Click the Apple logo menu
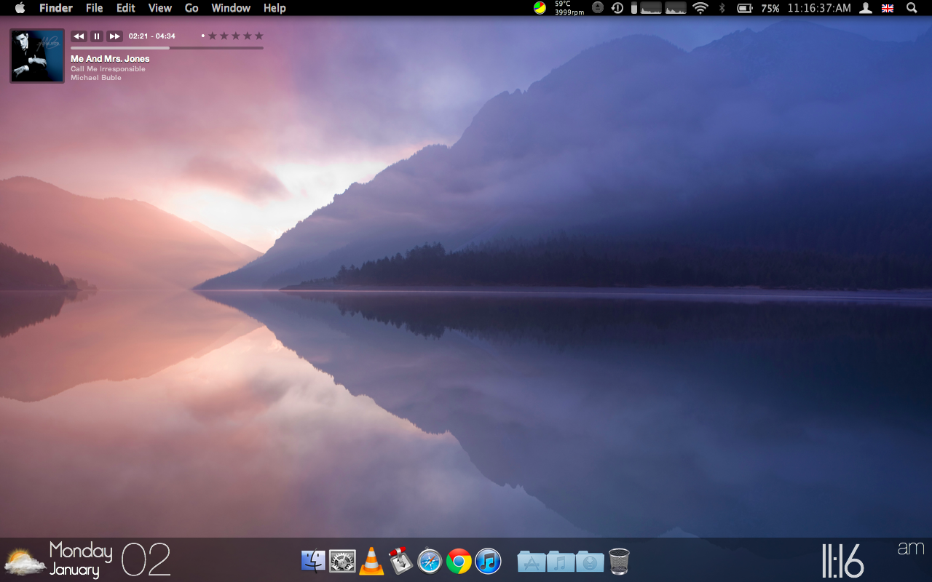Viewport: 932px width, 582px height. coord(20,8)
